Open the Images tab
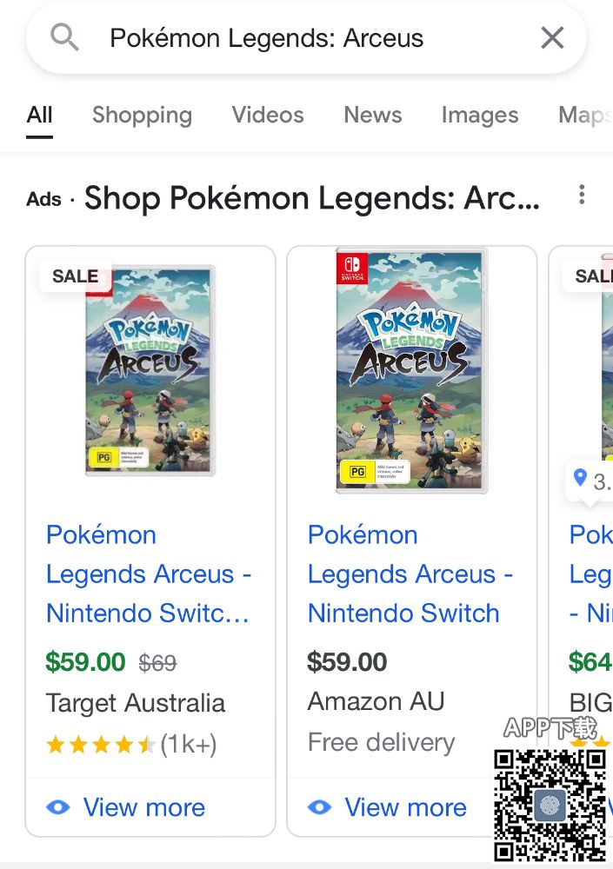This screenshot has height=869, width=613. (479, 115)
